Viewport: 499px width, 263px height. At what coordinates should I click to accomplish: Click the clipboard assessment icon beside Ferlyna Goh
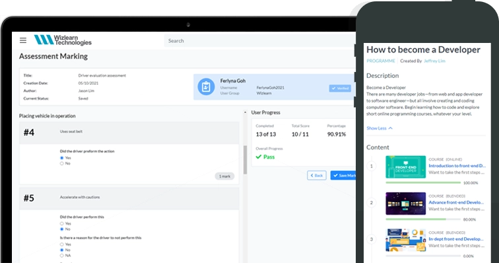click(206, 87)
